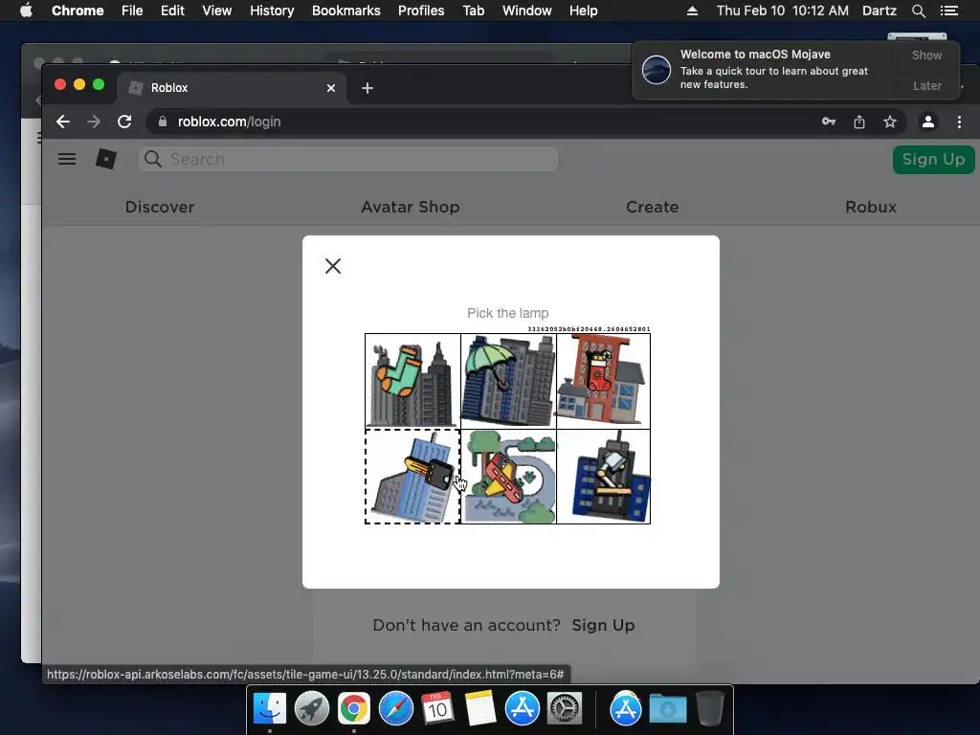Open the Apple menu
Image resolution: width=980 pixels, height=735 pixels.
(x=26, y=11)
